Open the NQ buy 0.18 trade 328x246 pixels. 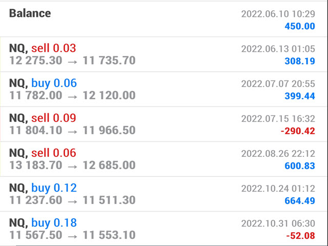point(163,229)
